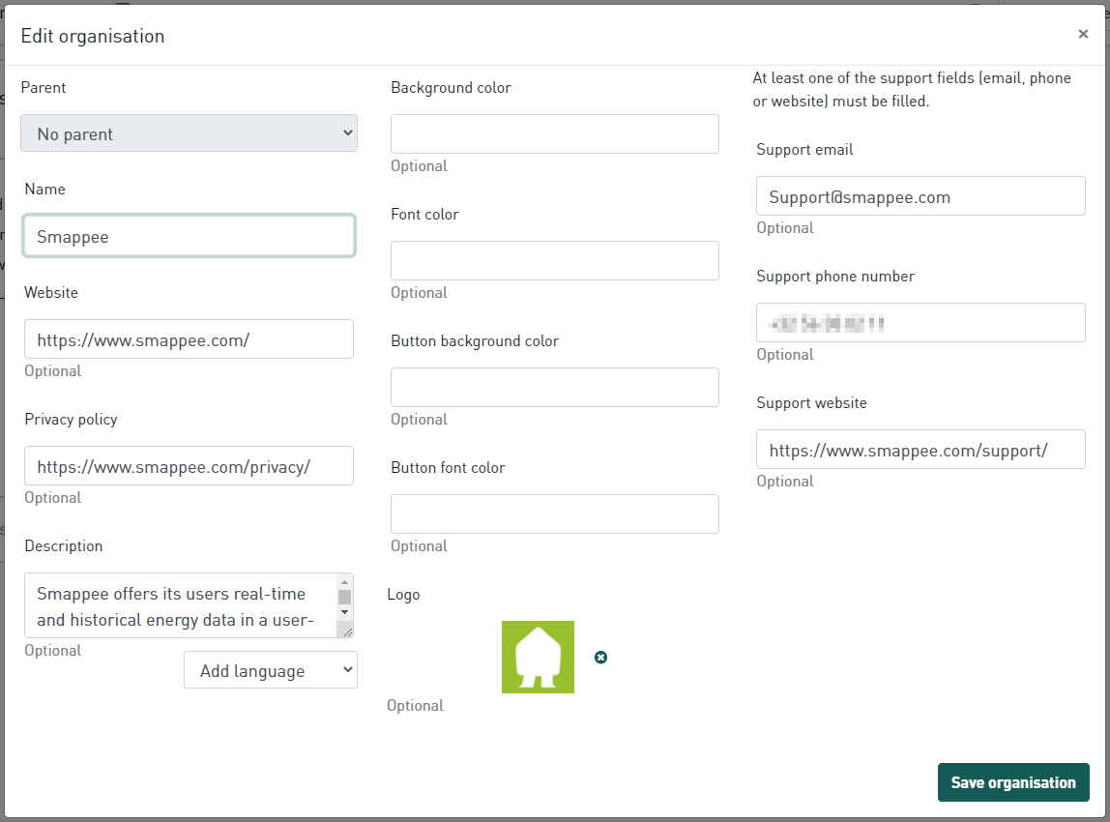Expand the Add language dropdown
Image resolution: width=1110 pixels, height=822 pixels.
(271, 670)
